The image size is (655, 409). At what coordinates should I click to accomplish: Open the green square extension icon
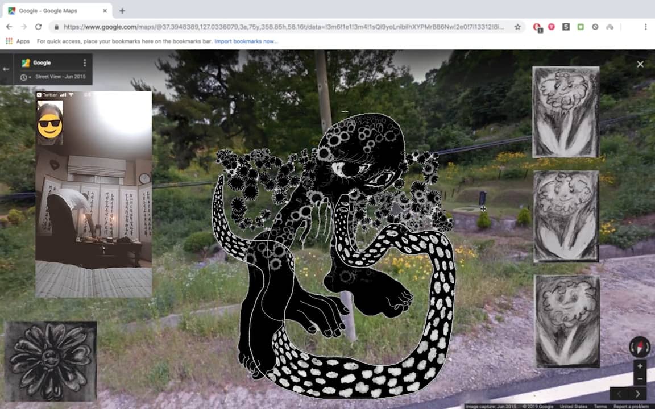[581, 27]
